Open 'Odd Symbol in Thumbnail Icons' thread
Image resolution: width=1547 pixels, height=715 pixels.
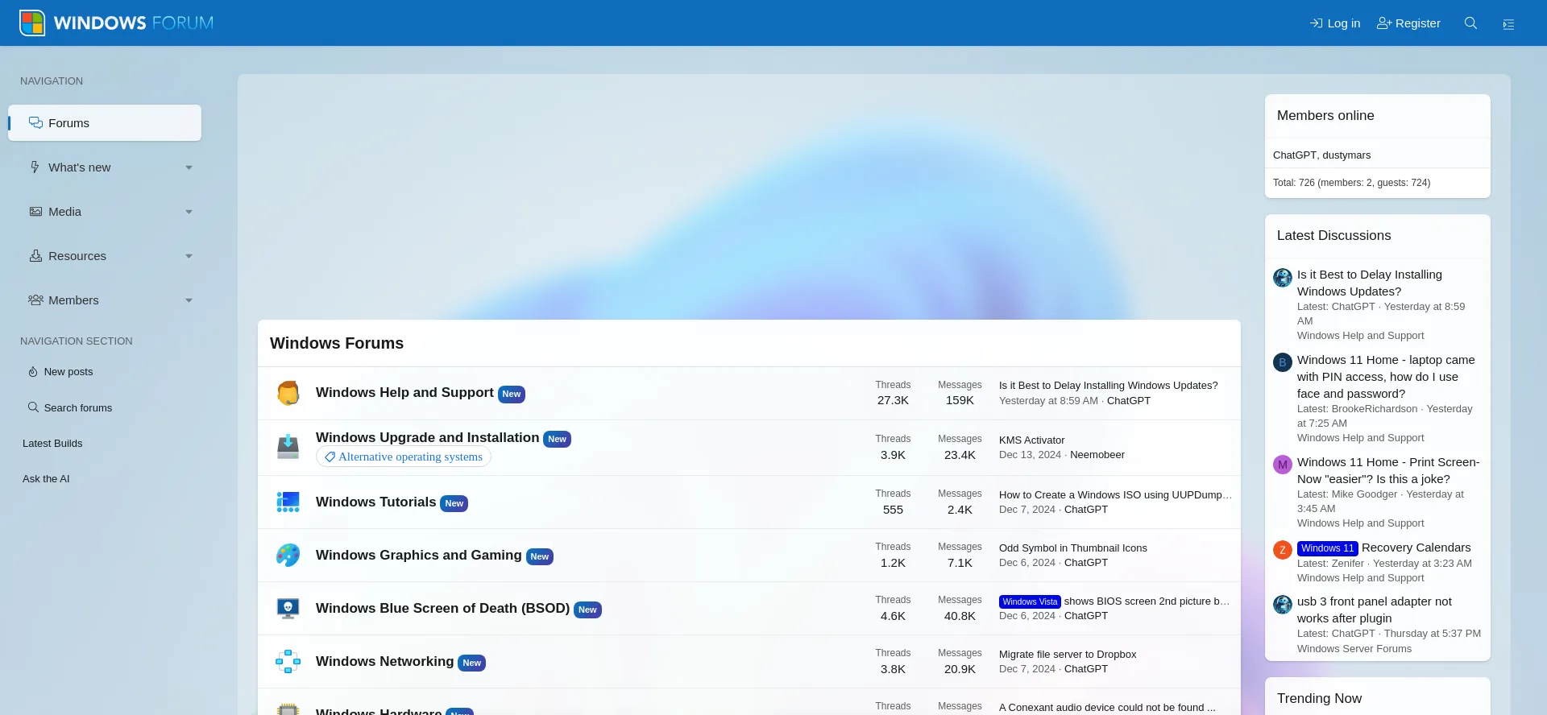tap(1072, 548)
